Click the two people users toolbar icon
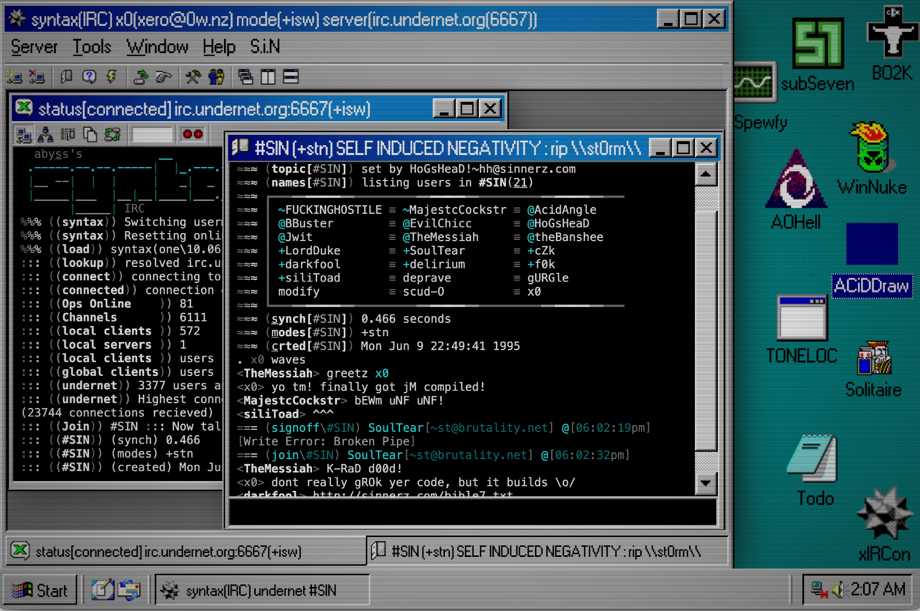Image resolution: width=920 pixels, height=611 pixels. pos(216,77)
